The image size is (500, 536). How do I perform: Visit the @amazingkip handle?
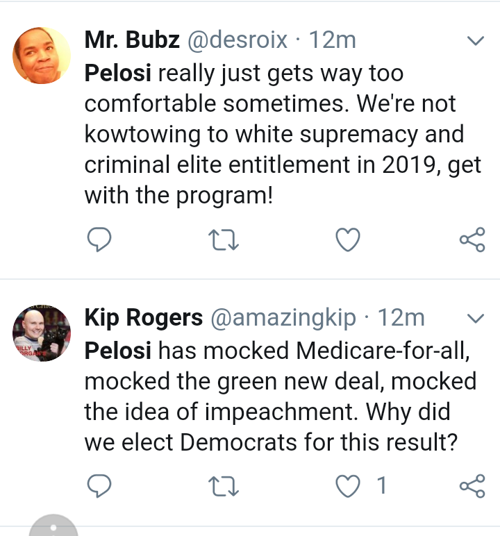pyautogui.click(x=283, y=318)
